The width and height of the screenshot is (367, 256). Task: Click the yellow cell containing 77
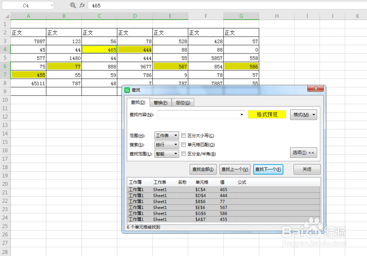64,66
